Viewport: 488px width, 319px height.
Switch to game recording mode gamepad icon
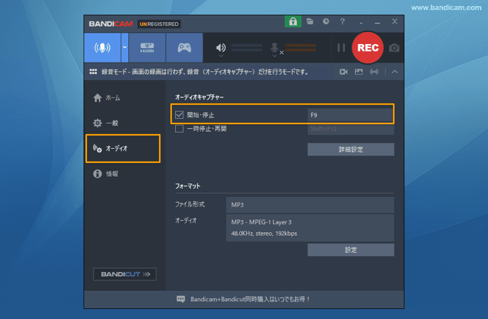(x=185, y=47)
